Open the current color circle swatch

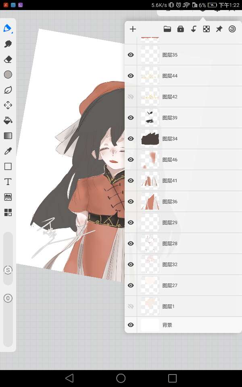pyautogui.click(x=8, y=75)
